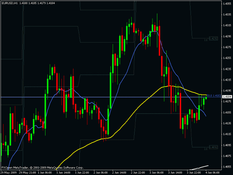Click the current price tag 1.4184
Viewport: 233px width, 175px height.
click(227, 97)
